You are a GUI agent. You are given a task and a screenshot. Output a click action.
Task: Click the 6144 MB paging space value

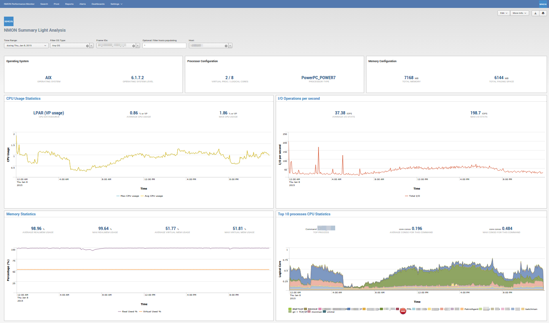[501, 78]
